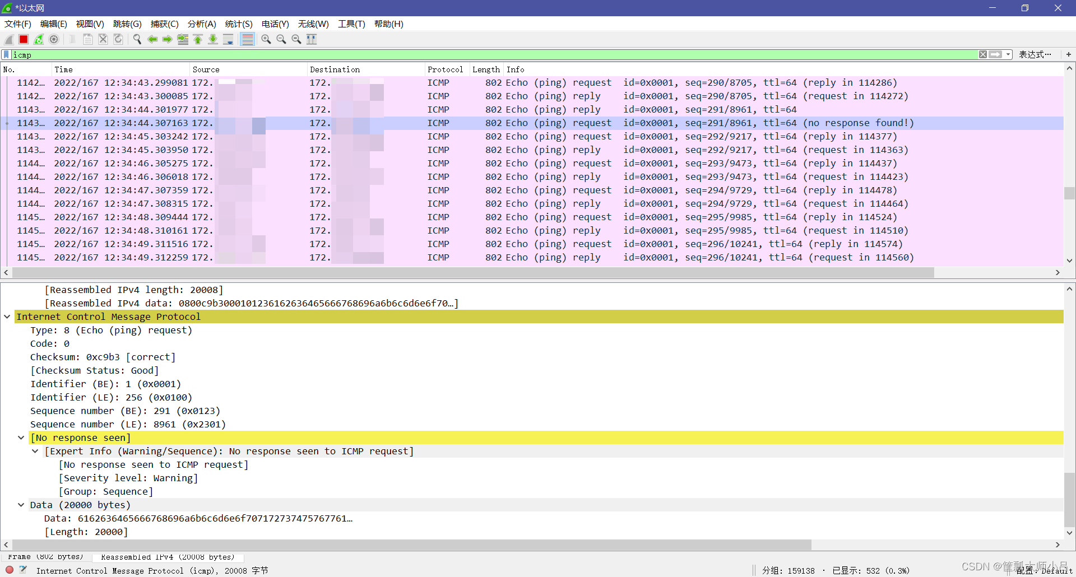Zoom in on packet list text
Viewport: 1076px width, 577px height.
[x=266, y=39]
